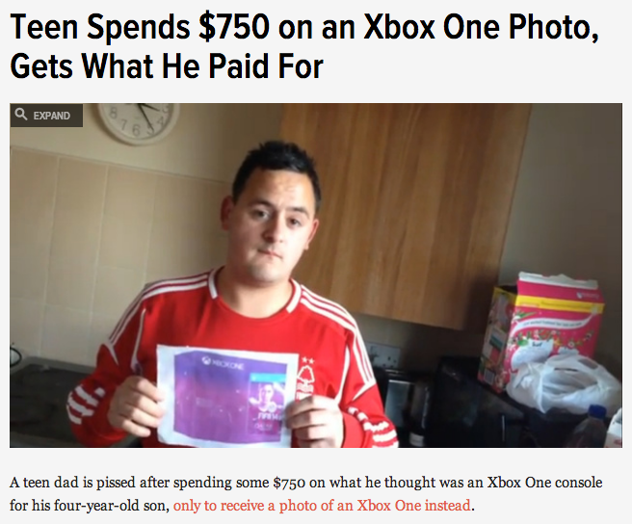632x524 pixels.
Task: Click the words 'Xbox One instead' in red
Action: point(414,505)
